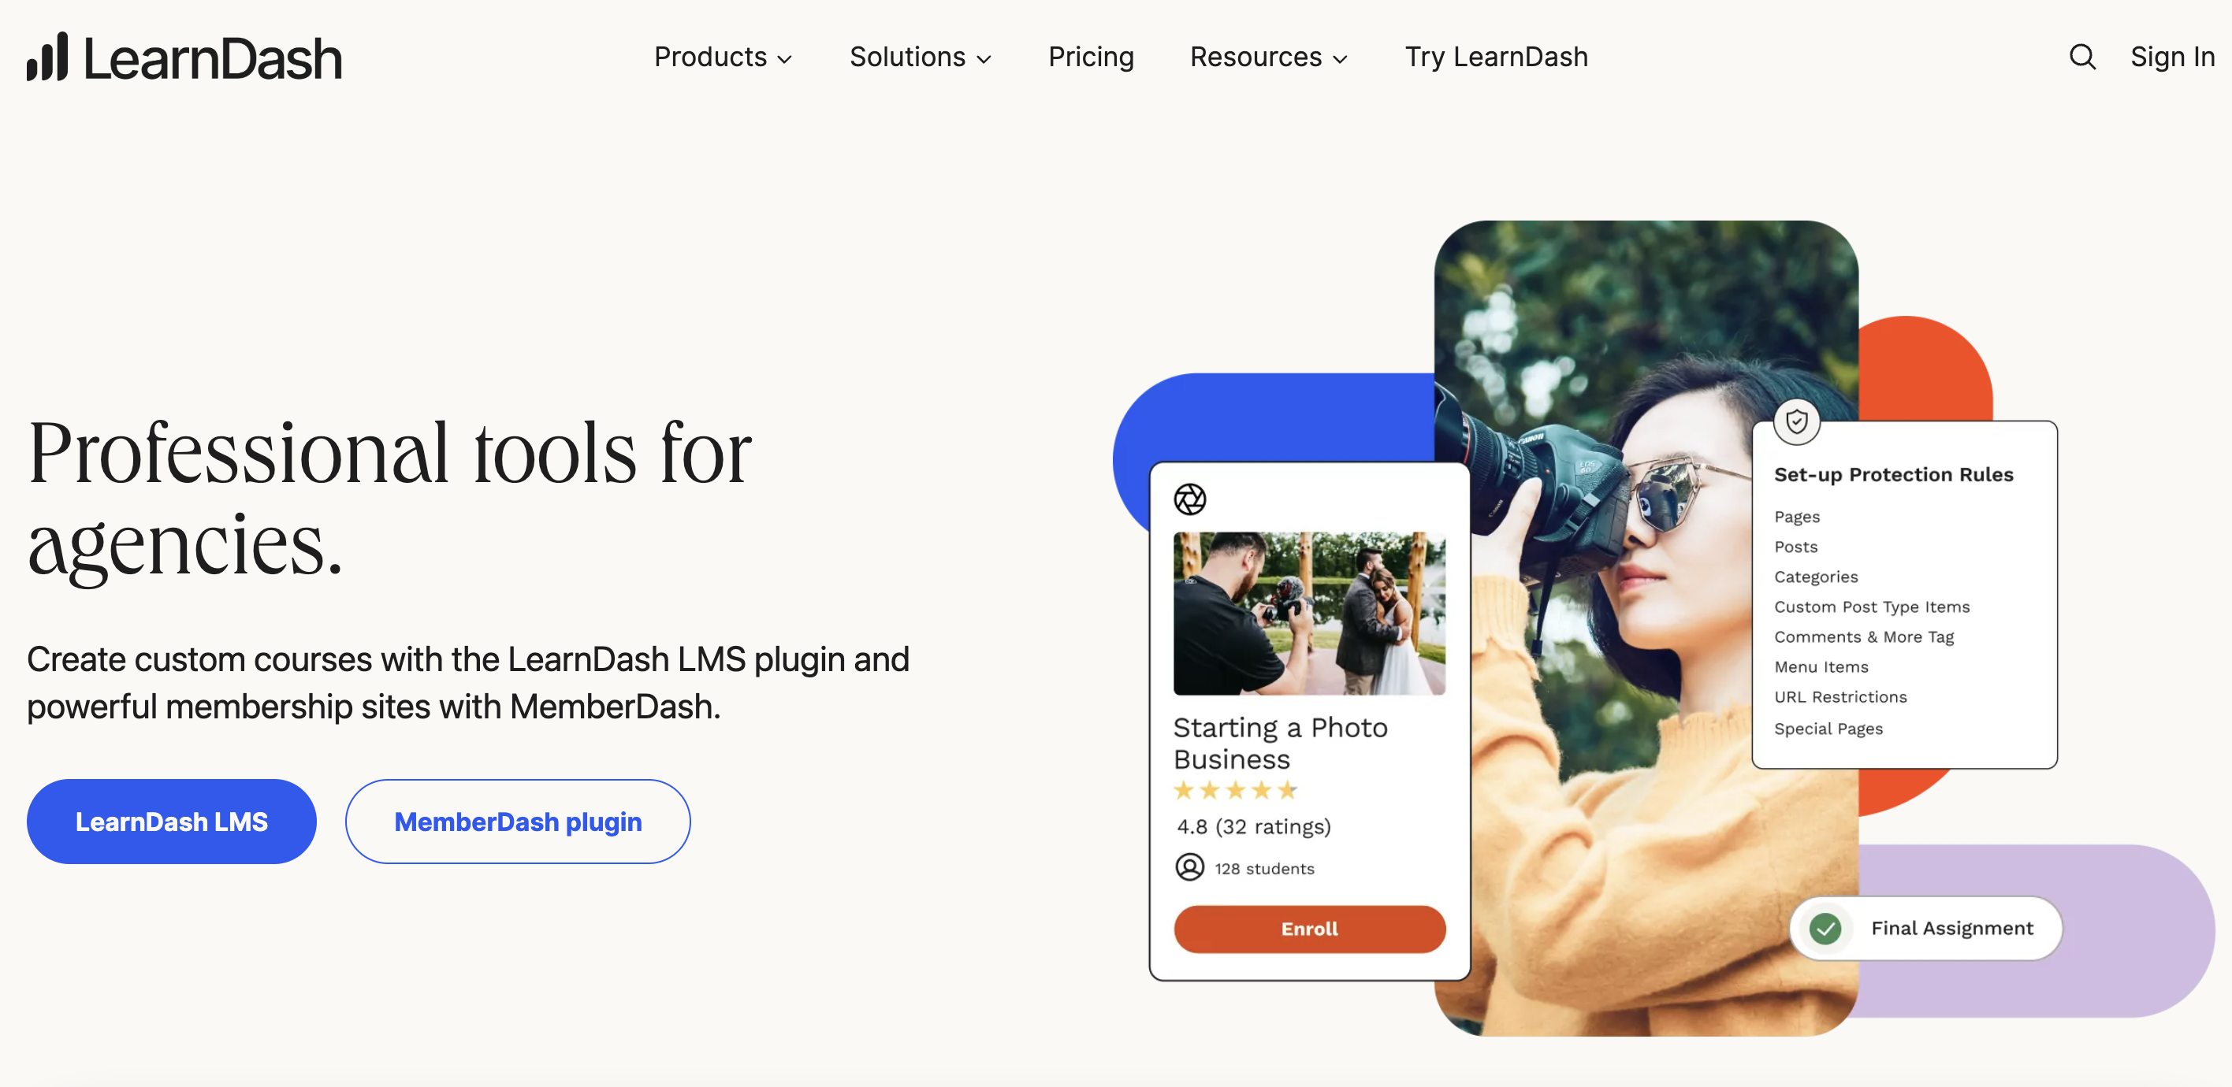Click the camera aperture icon on course card

click(1189, 499)
